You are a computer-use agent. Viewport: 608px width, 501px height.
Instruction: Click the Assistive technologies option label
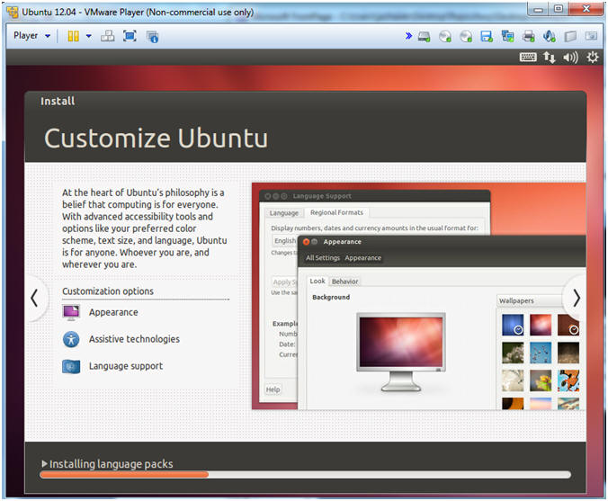tap(134, 339)
